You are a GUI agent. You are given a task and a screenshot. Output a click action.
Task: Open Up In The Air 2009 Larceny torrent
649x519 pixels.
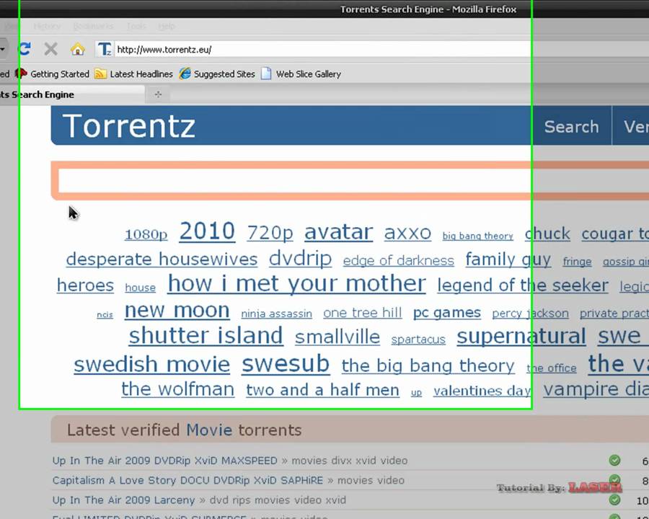pyautogui.click(x=123, y=500)
